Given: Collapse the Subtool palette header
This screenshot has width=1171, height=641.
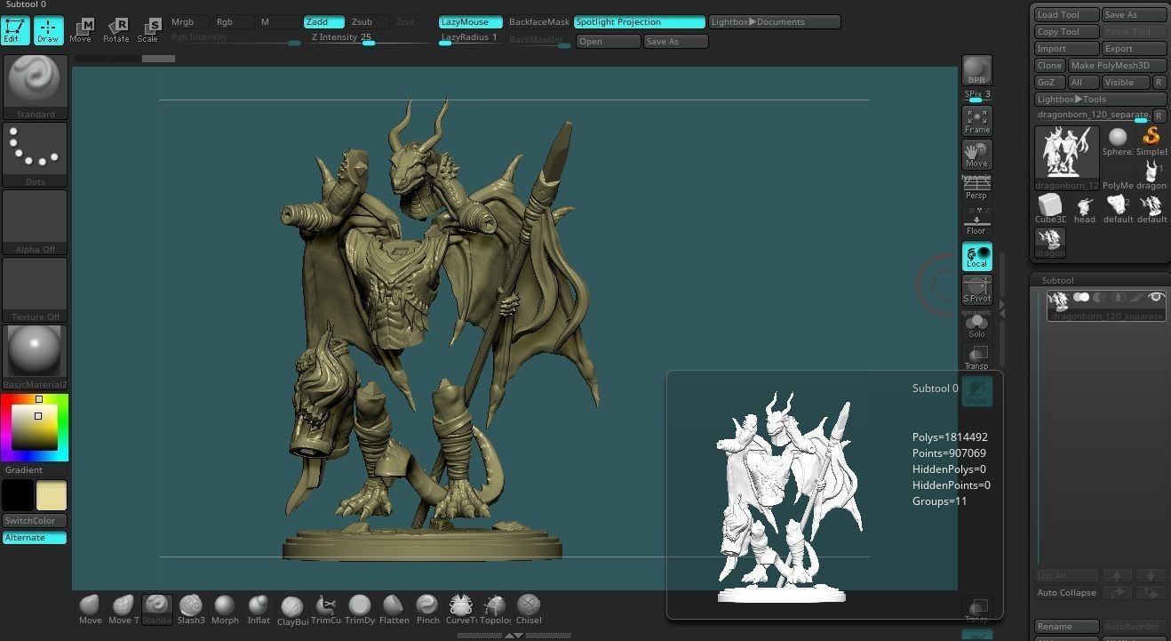Looking at the screenshot, I should coord(1057,280).
